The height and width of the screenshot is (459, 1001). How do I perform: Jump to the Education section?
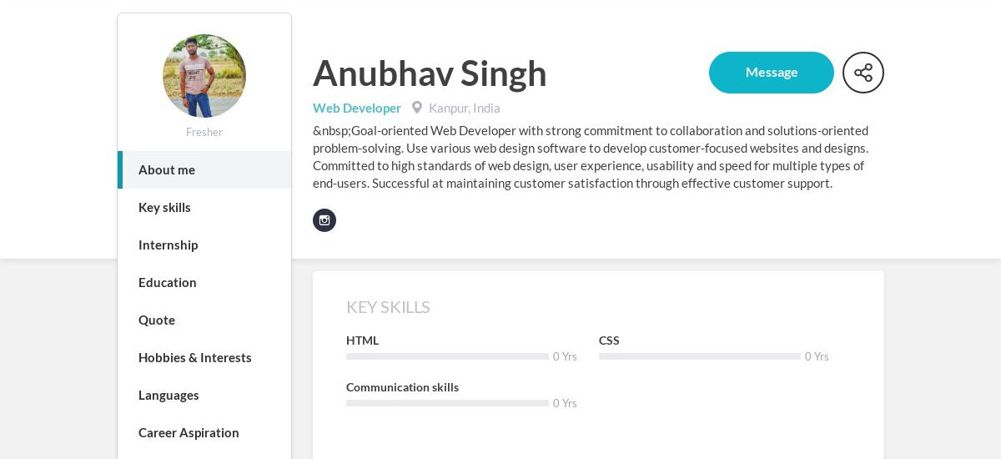tap(167, 283)
